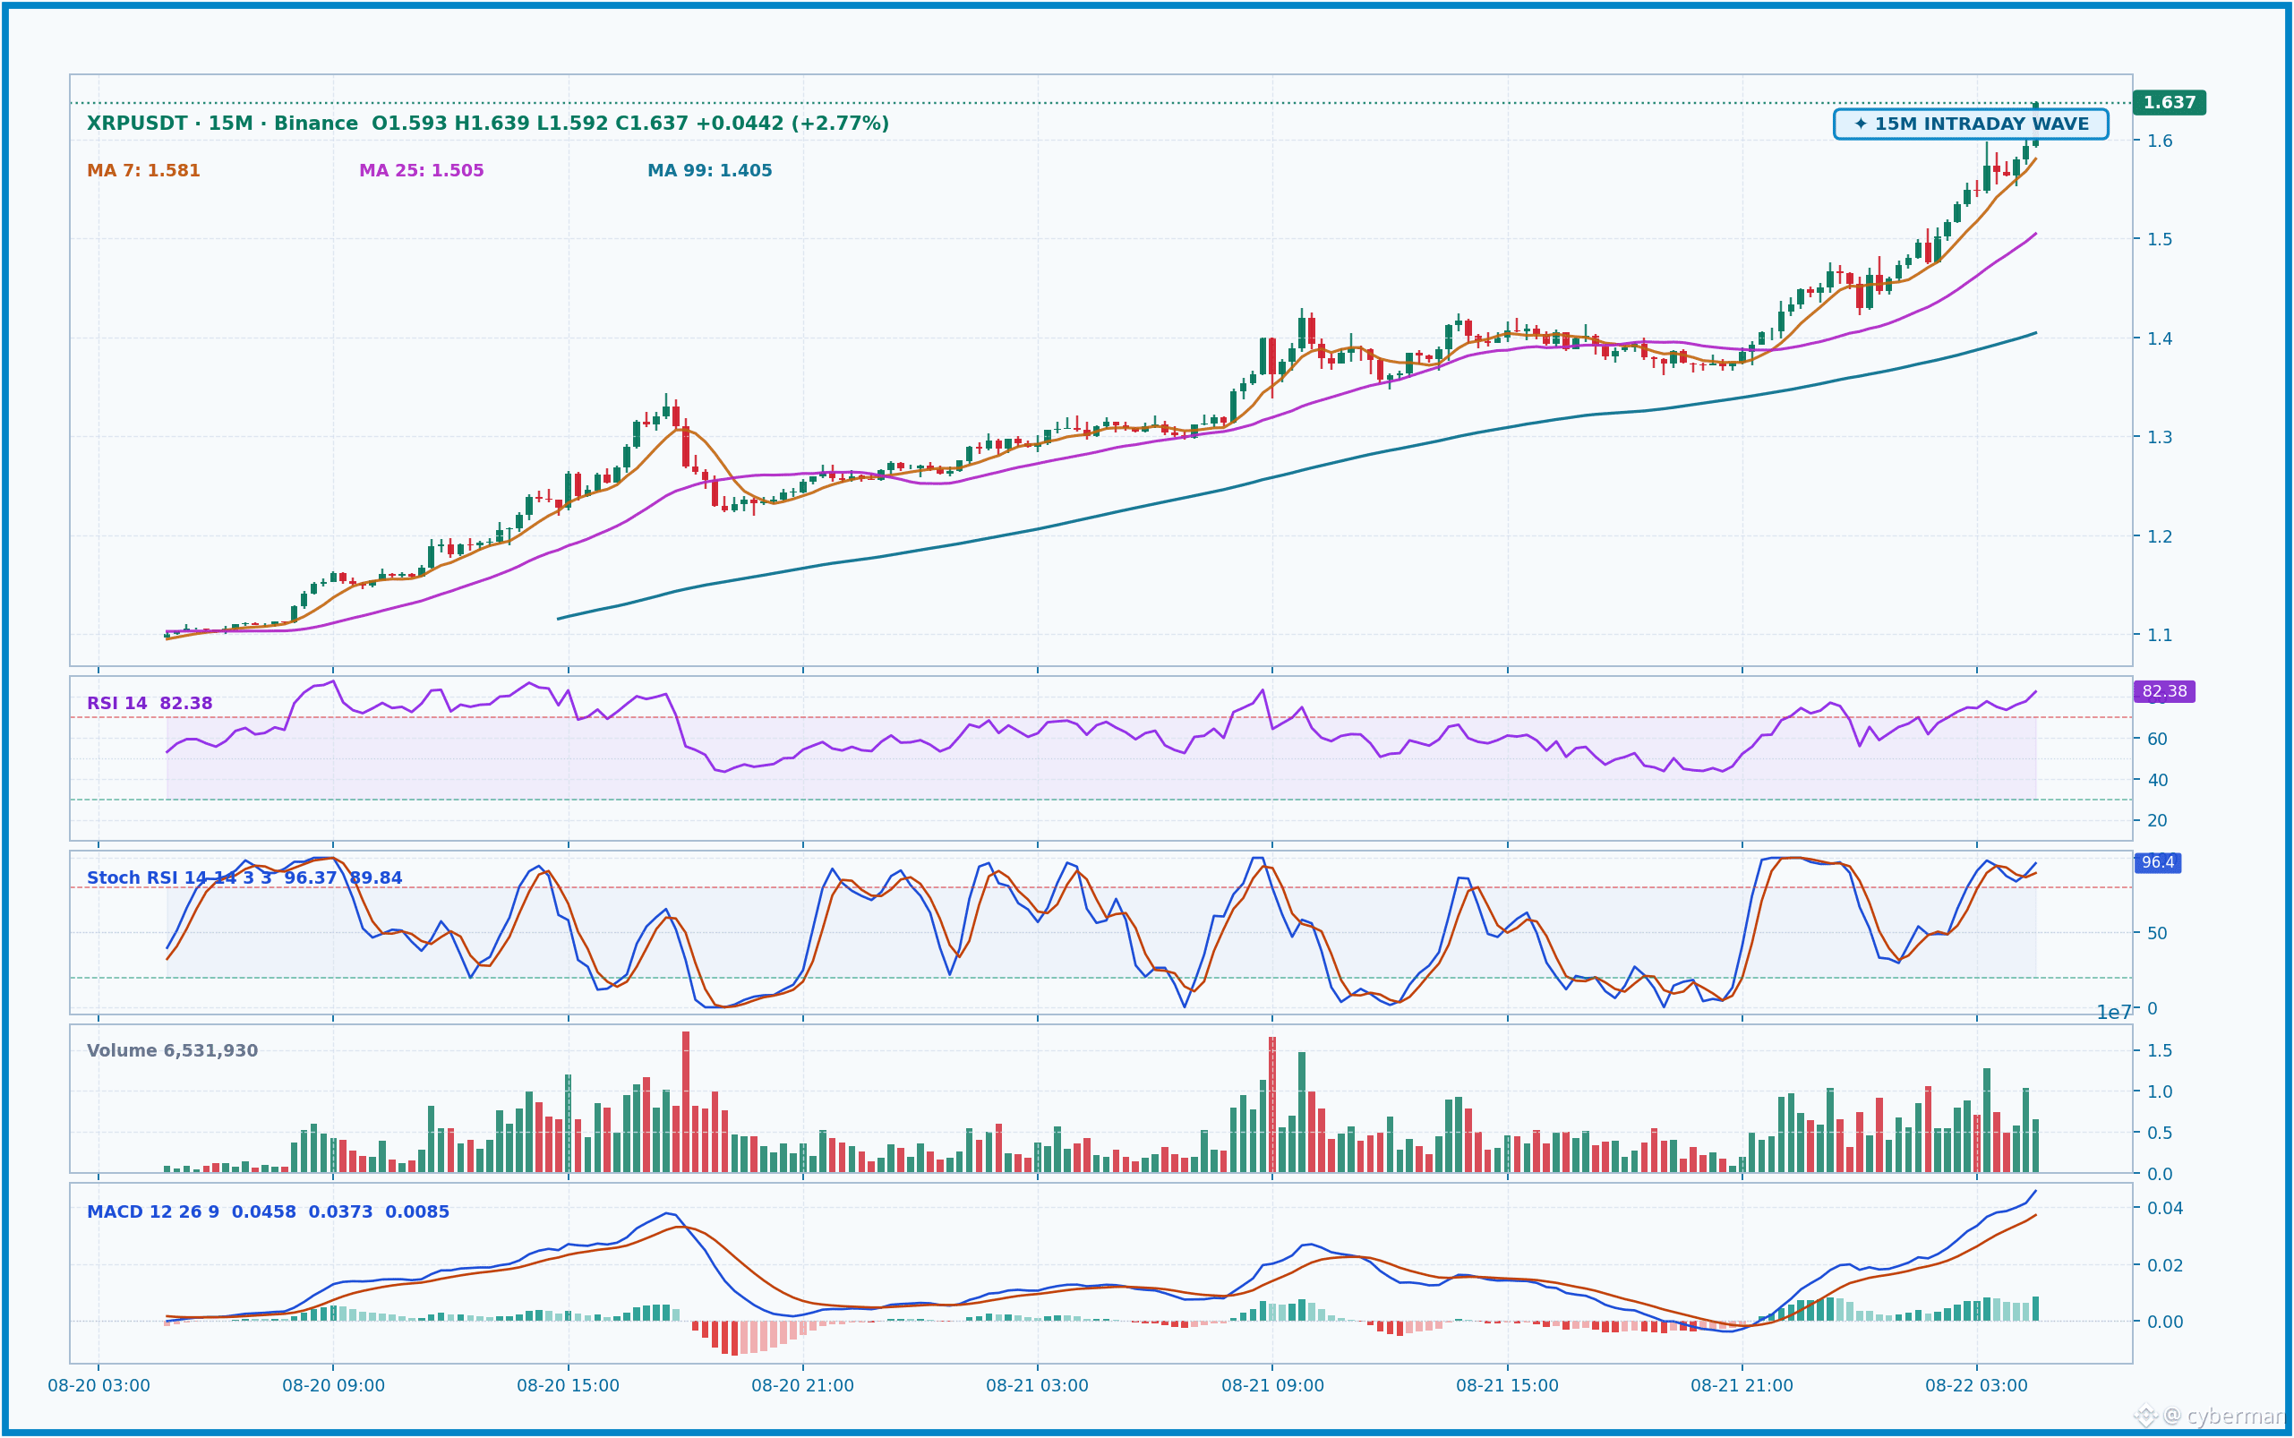This screenshot has width=2294, height=1438.
Task: Click the XRPUSDT · 15M · Binance chart title
Action: coord(488,124)
